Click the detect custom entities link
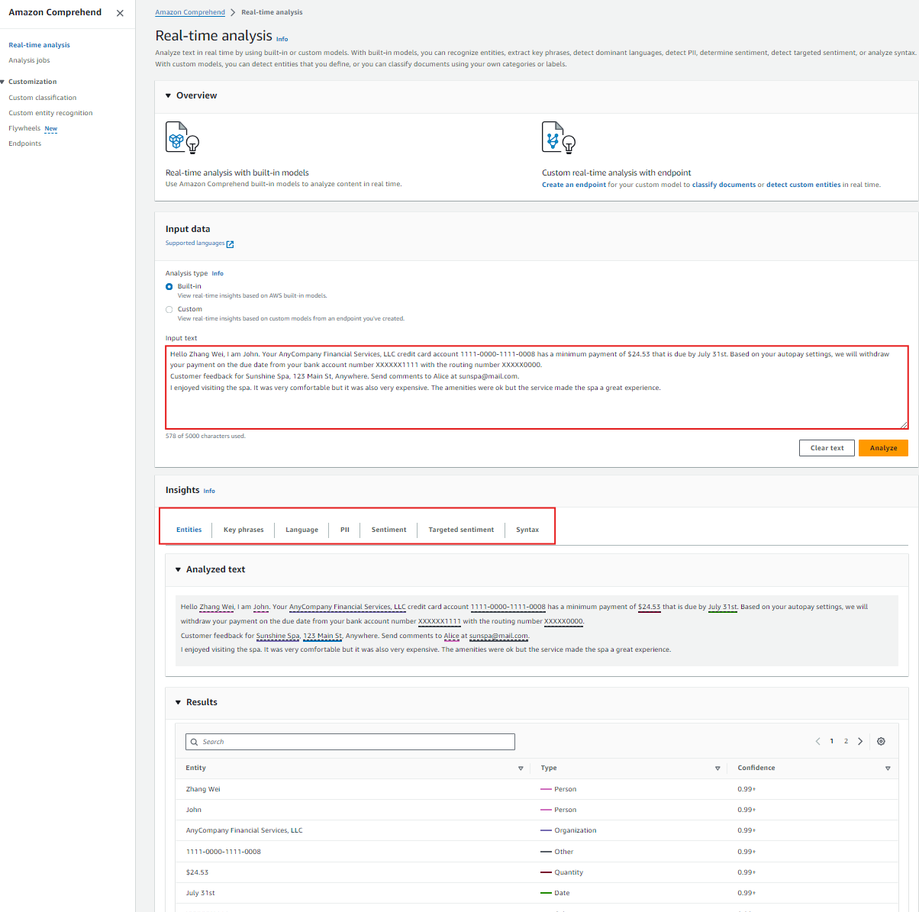The image size is (919, 912). tap(803, 185)
